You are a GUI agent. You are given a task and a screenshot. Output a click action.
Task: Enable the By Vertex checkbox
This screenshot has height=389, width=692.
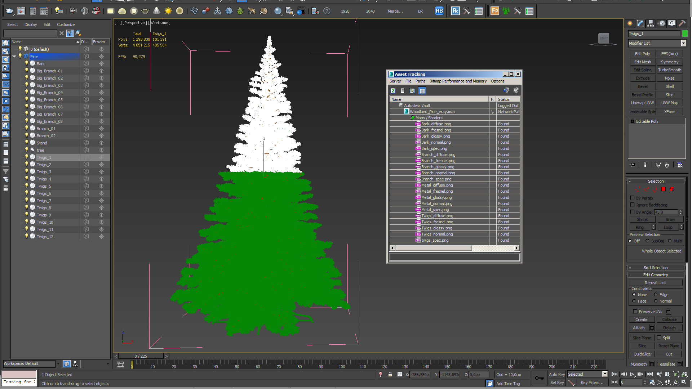coord(632,198)
